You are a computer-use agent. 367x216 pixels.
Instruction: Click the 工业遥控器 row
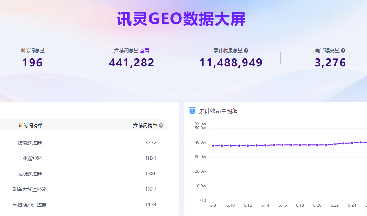84,158
